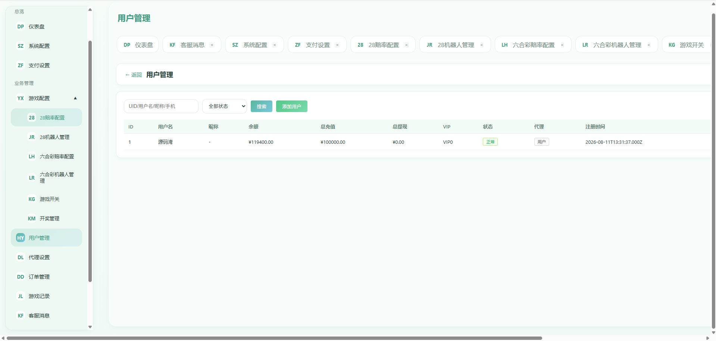Screen dimensions: 716x341
Task: Switch to the 仪表盘 tab
Action: (x=138, y=45)
